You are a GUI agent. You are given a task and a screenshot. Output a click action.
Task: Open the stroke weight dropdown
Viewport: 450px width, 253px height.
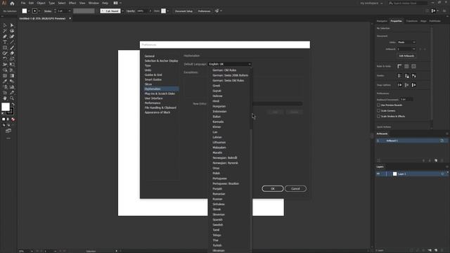(x=70, y=11)
